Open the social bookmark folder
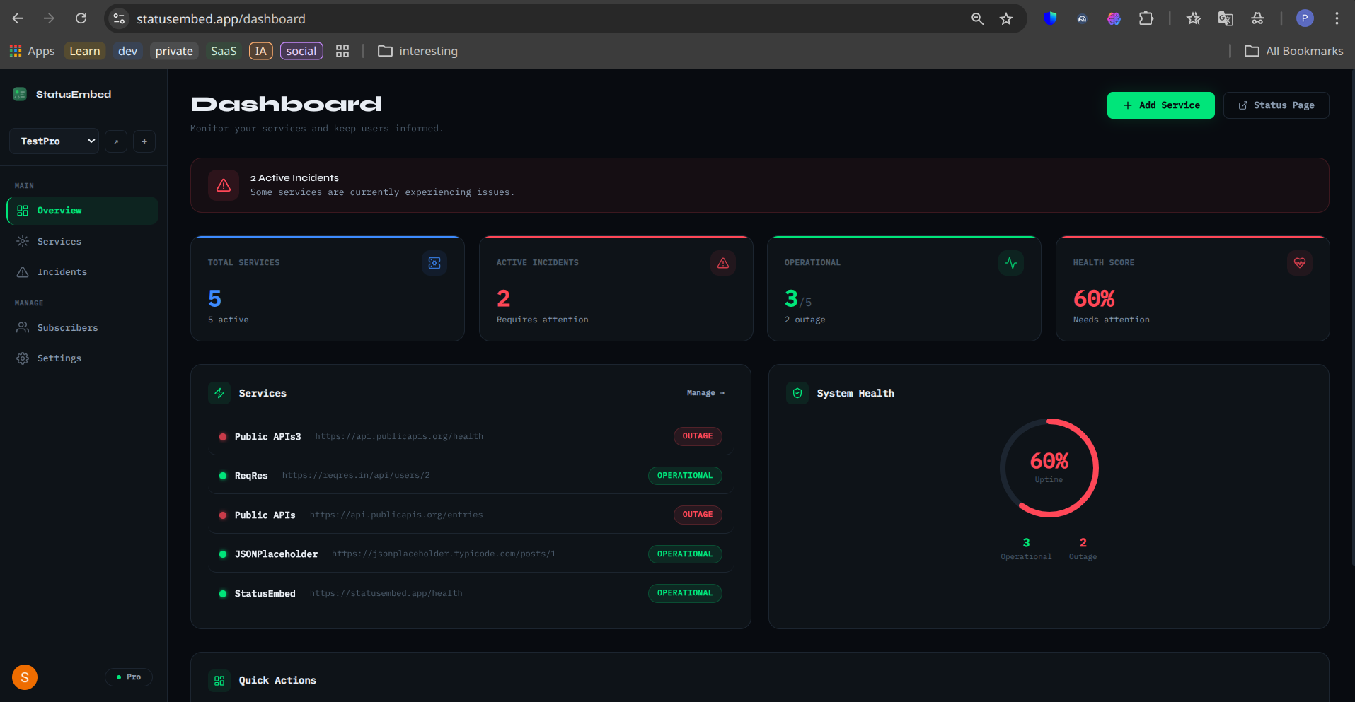Viewport: 1355px width, 702px height. (301, 51)
